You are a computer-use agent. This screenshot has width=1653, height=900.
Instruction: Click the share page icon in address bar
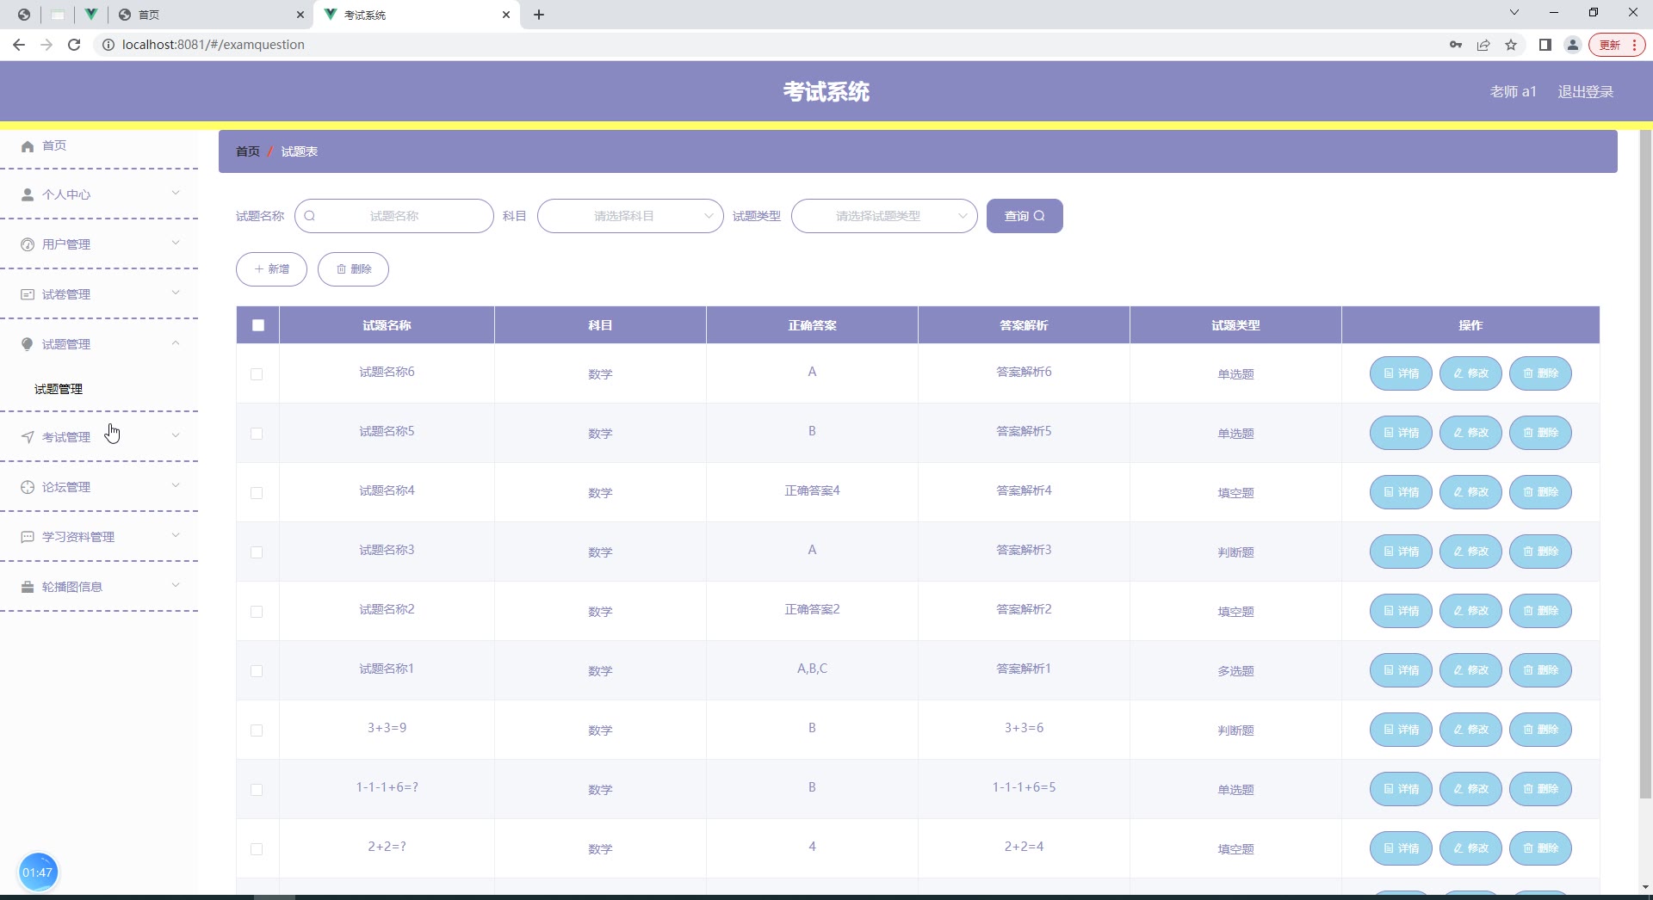point(1483,45)
